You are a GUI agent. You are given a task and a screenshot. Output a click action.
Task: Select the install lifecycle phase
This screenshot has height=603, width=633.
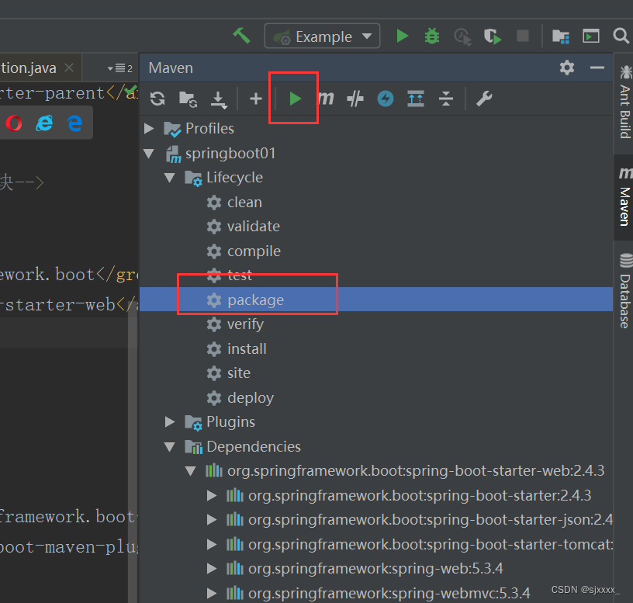(247, 349)
